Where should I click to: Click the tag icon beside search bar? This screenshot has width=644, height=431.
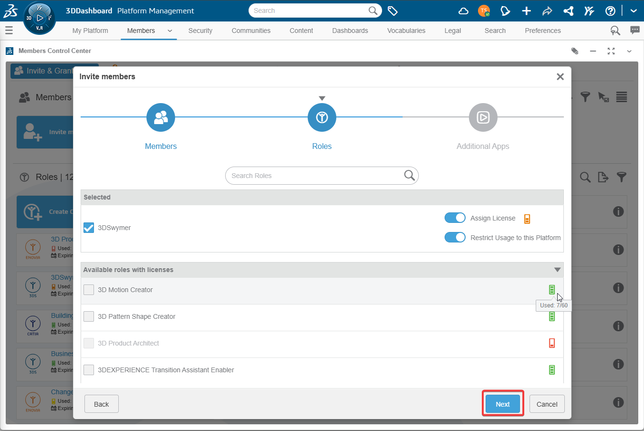click(x=393, y=11)
